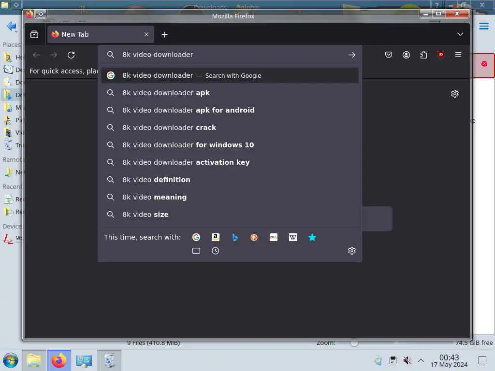
Task: Open the uBlock Origin extension icon
Action: tap(441, 55)
